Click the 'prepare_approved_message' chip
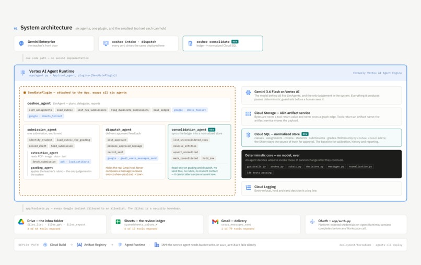Viewport: 421px width, 265px height. [125, 146]
